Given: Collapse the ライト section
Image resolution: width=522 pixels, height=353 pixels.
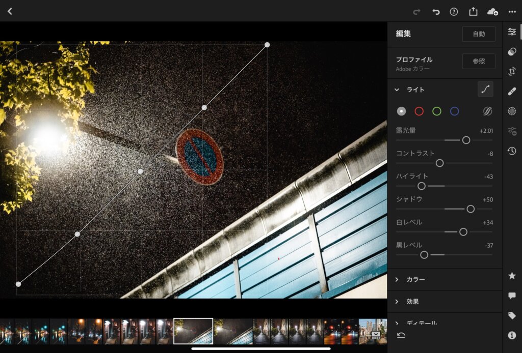Looking at the screenshot, I should [x=397, y=90].
